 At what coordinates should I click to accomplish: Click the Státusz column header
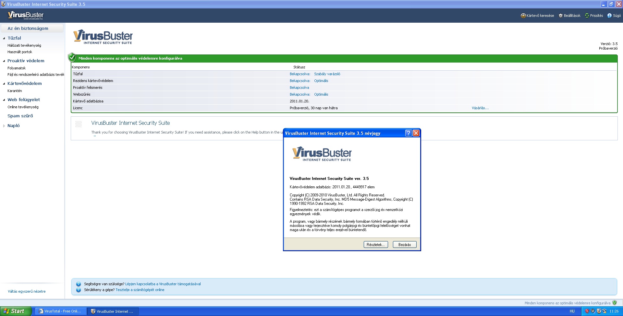pyautogui.click(x=299, y=67)
